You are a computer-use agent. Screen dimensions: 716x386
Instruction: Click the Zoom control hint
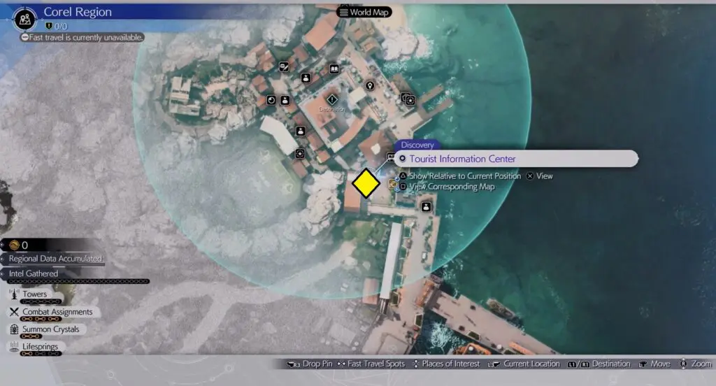[x=694, y=364]
